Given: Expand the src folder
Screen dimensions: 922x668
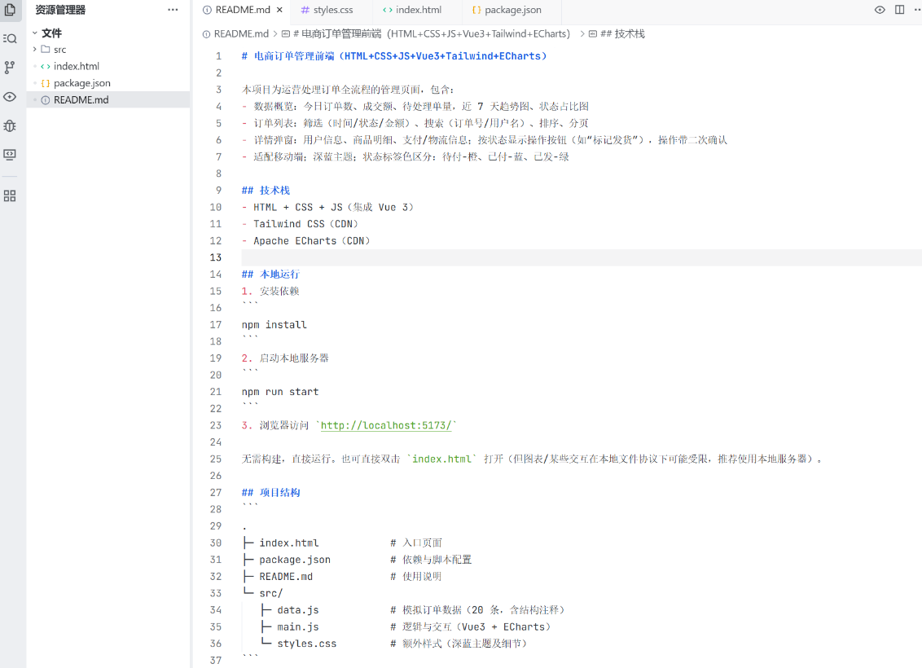Looking at the screenshot, I should 59,50.
